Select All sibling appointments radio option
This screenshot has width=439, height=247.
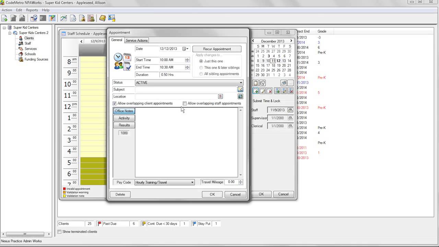pyautogui.click(x=201, y=74)
